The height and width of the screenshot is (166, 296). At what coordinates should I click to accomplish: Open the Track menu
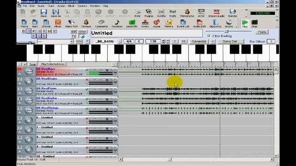point(51,6)
